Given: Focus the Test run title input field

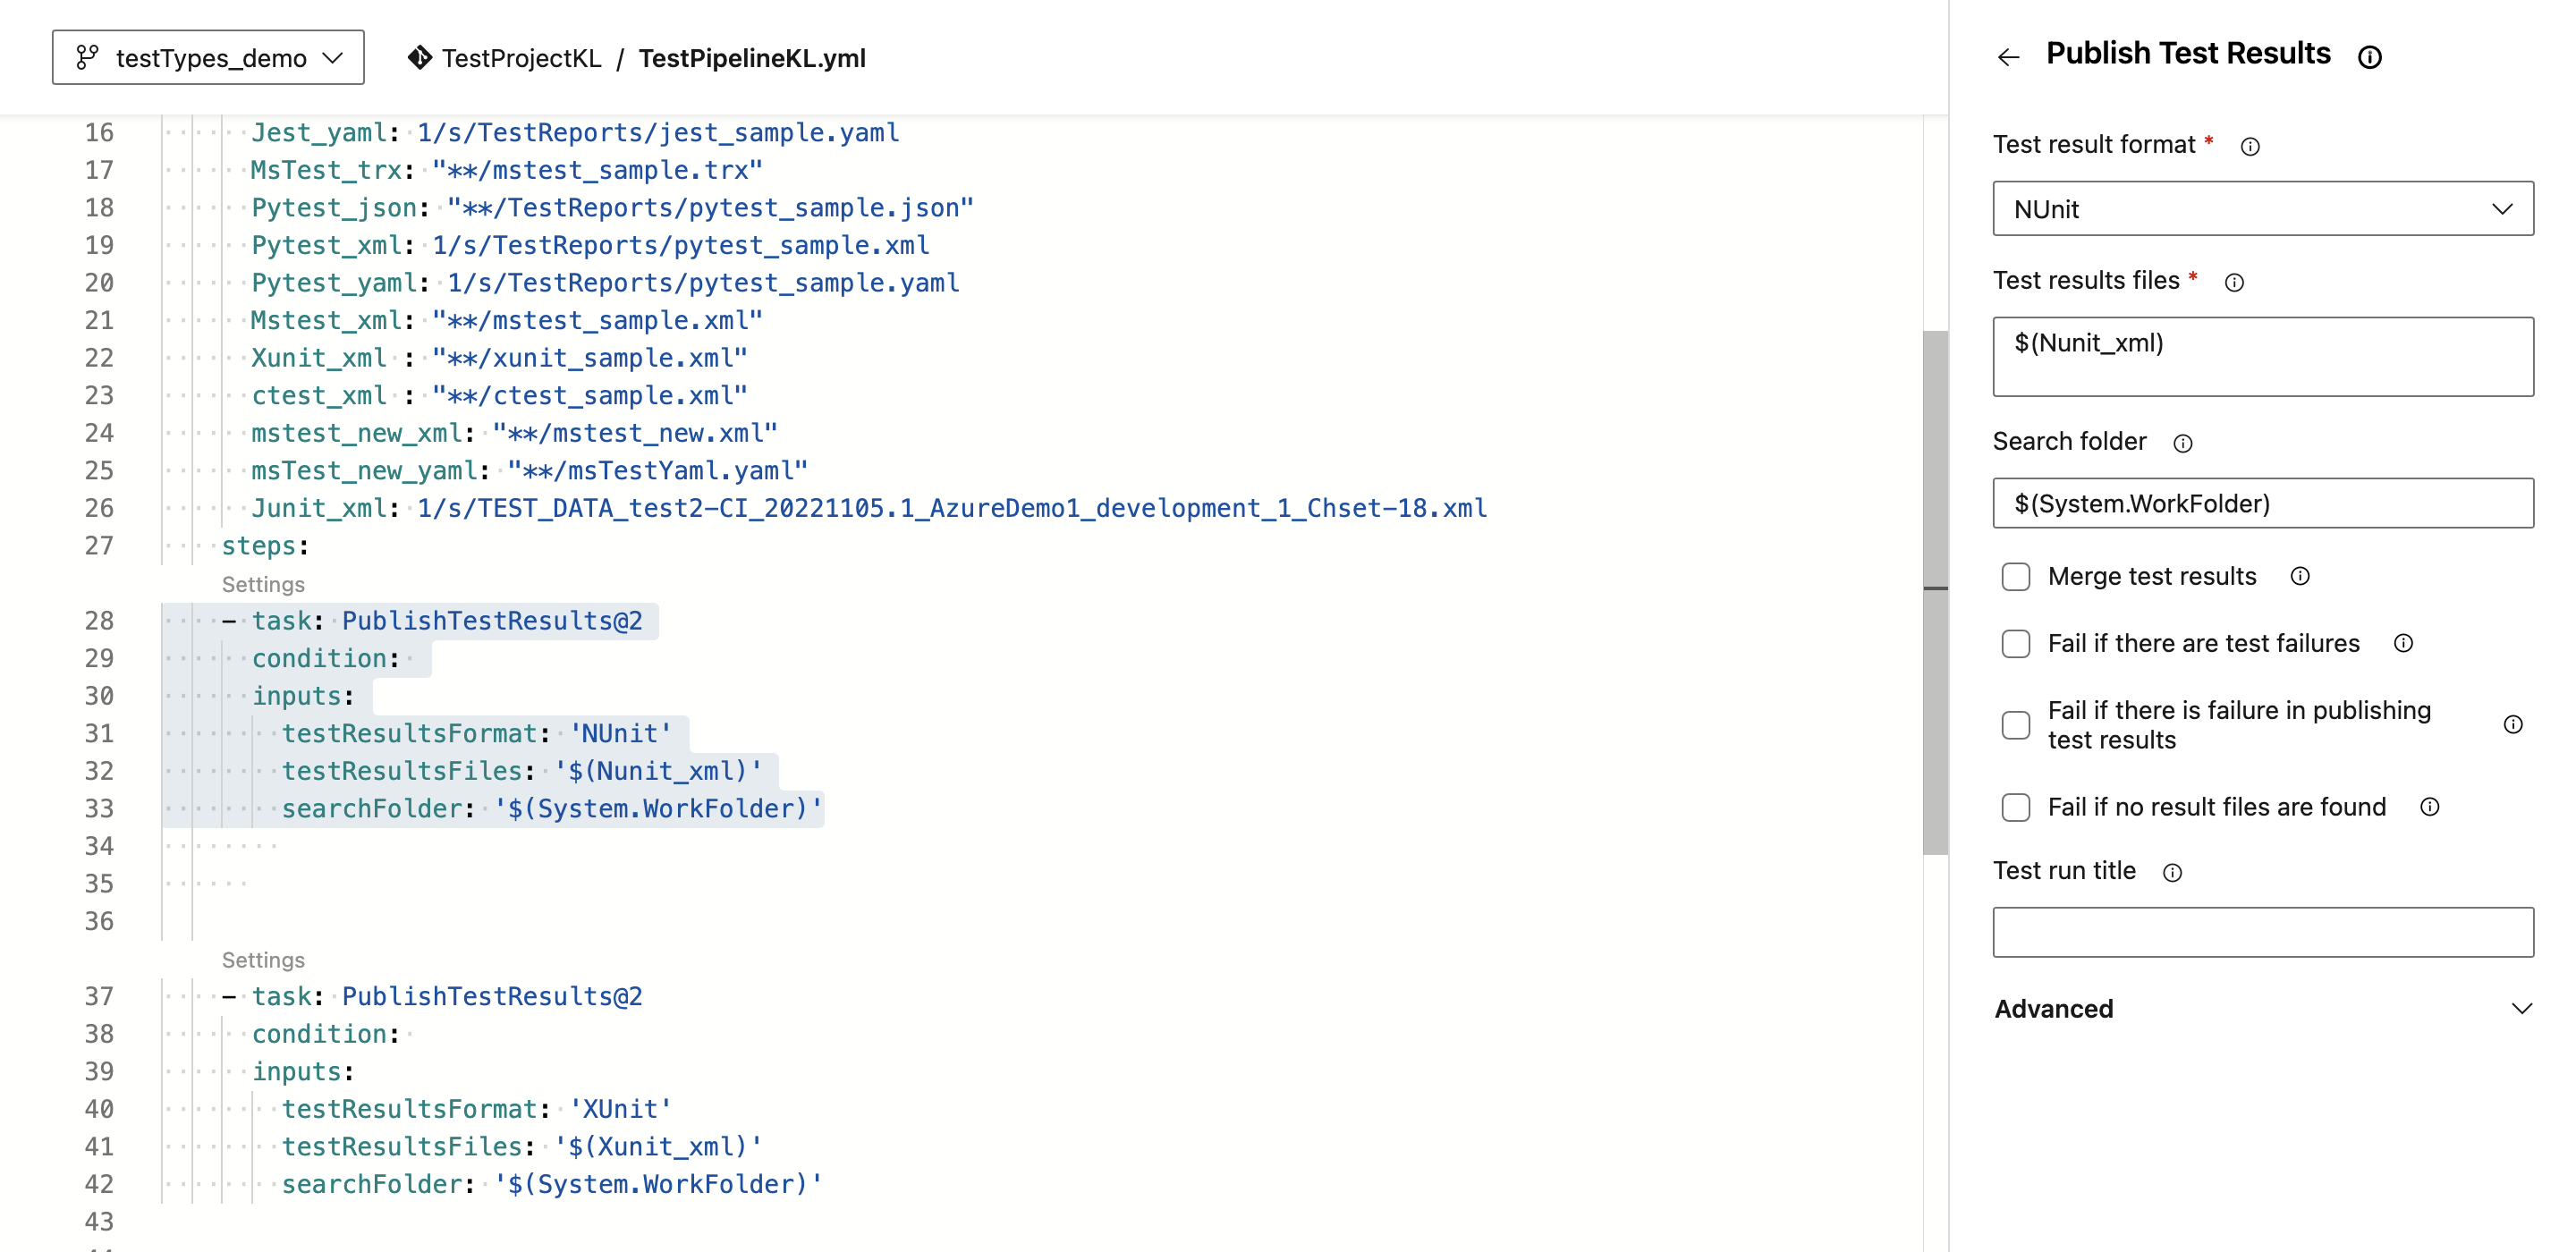Looking at the screenshot, I should (x=2263, y=932).
